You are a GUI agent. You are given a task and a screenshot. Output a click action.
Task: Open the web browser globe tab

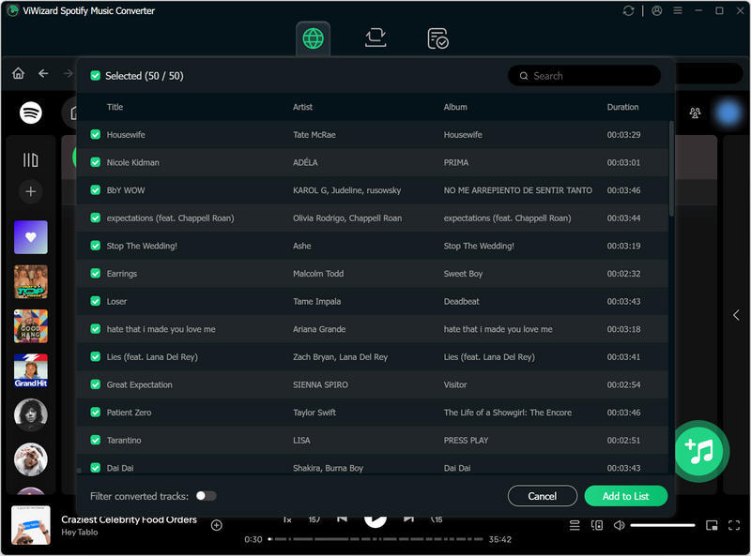(x=313, y=38)
